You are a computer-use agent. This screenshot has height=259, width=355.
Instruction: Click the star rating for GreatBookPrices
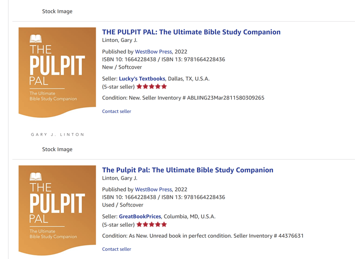pyautogui.click(x=152, y=224)
